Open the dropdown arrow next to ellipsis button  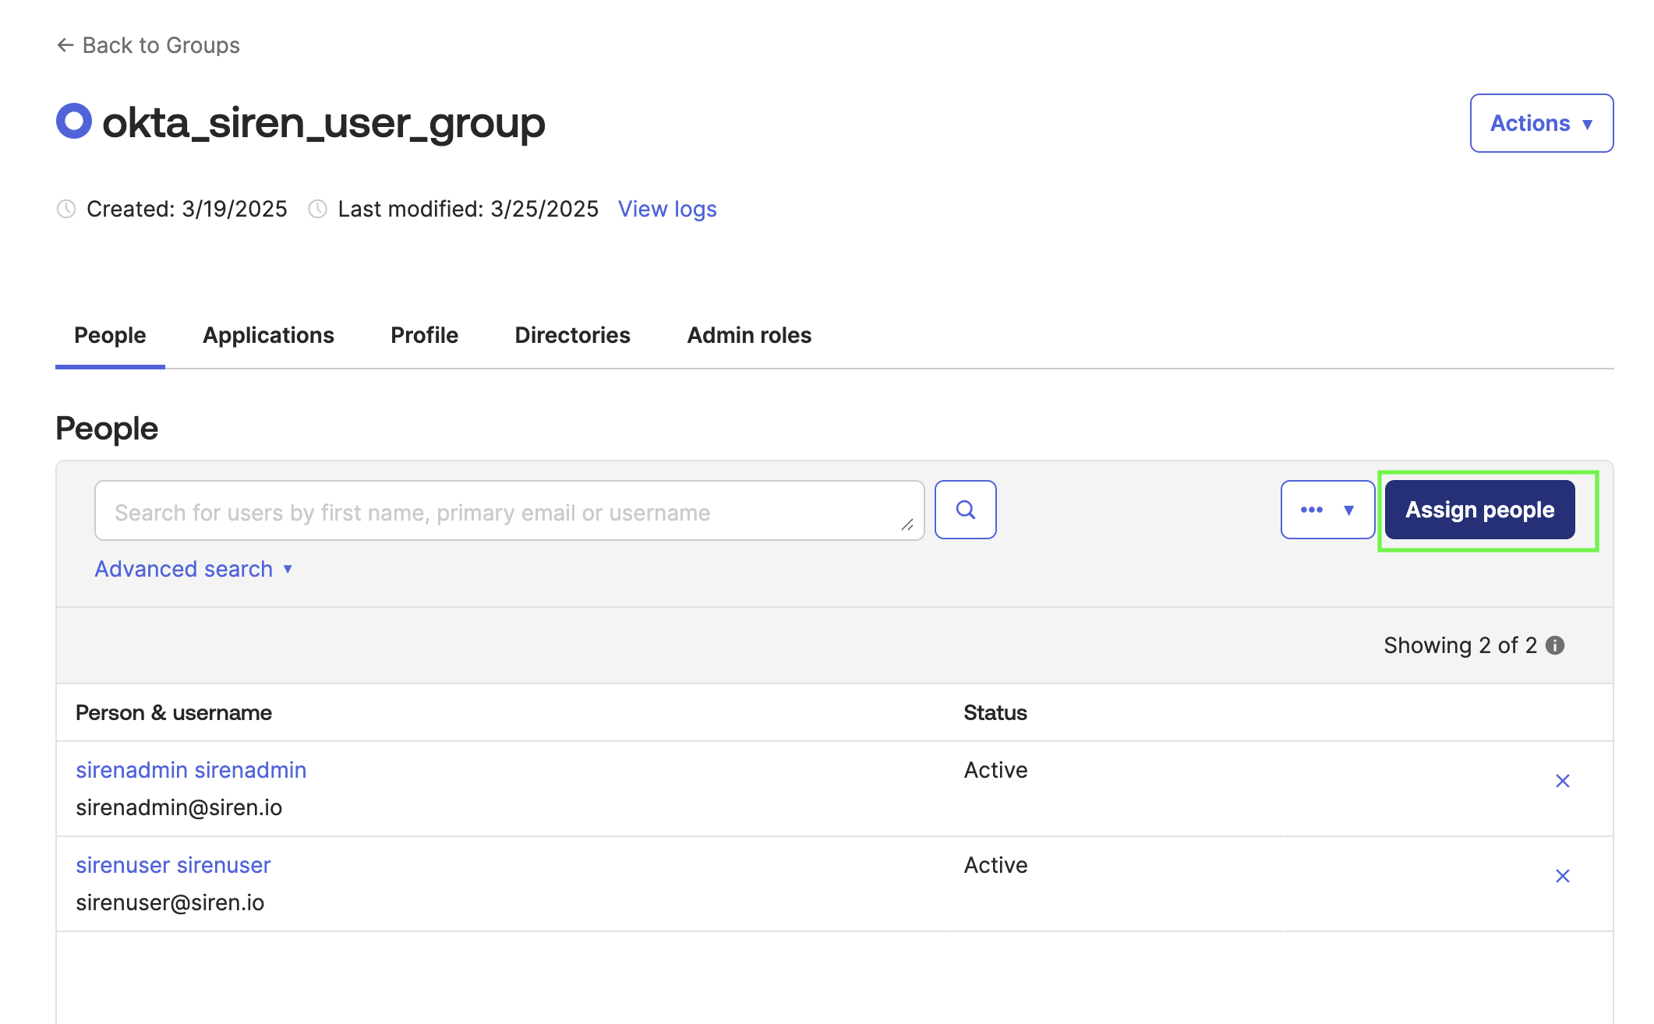[1348, 510]
